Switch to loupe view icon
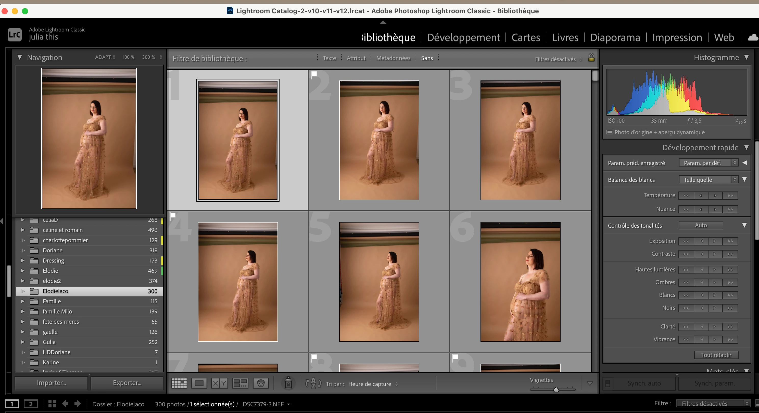The width and height of the screenshot is (759, 413). (x=199, y=383)
